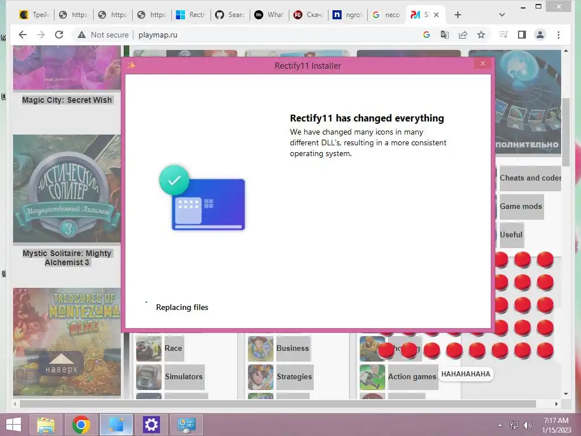Open the Useful link
The height and width of the screenshot is (436, 581).
click(511, 234)
